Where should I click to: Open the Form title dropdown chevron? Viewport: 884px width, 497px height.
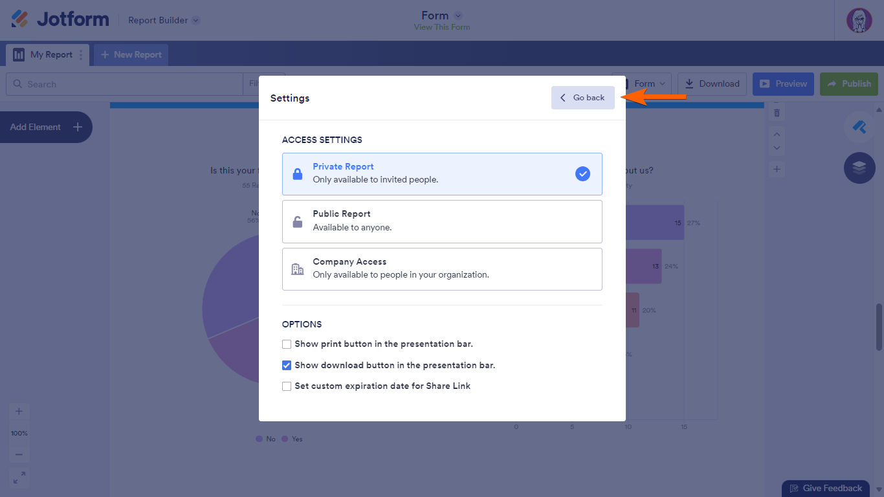pos(458,16)
